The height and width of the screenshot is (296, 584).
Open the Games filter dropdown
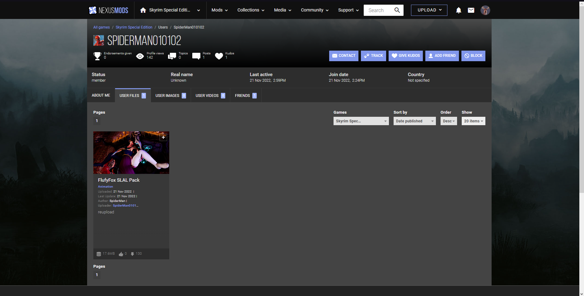tap(361, 121)
